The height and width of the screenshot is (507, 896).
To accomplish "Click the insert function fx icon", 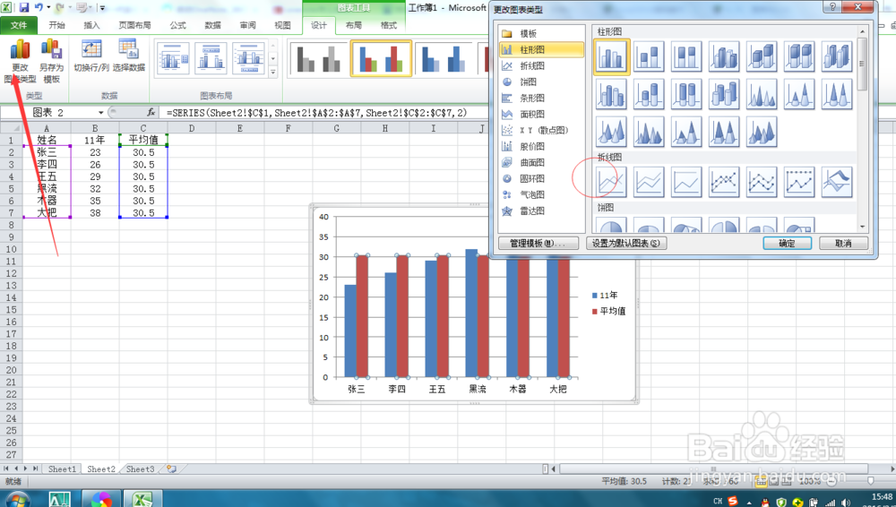I will point(151,113).
